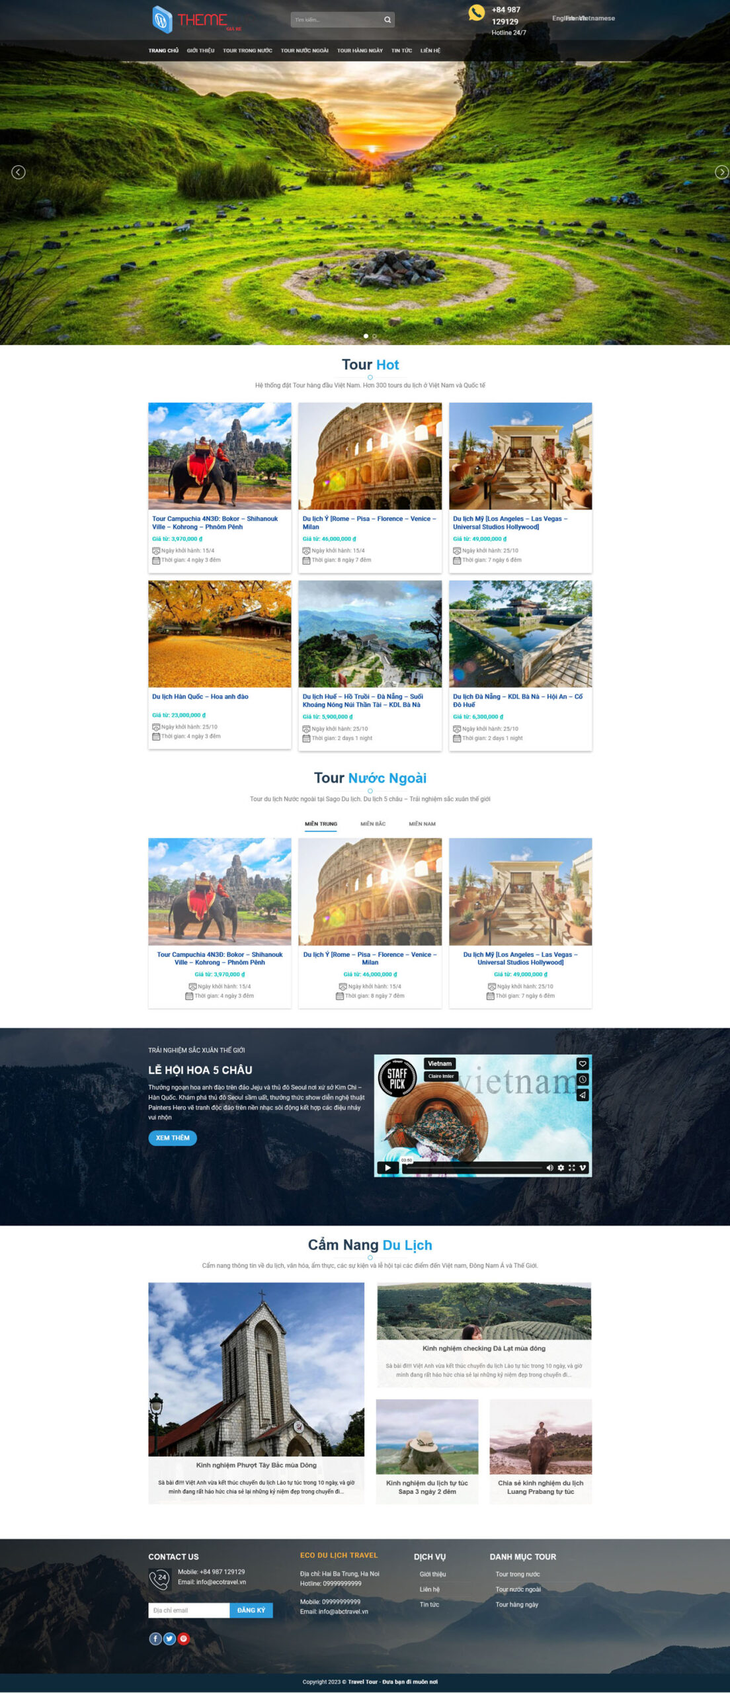
Task: Open Kinh nghiệm Phượt Tây Bắc mùa Đông
Action: pyautogui.click(x=257, y=1465)
